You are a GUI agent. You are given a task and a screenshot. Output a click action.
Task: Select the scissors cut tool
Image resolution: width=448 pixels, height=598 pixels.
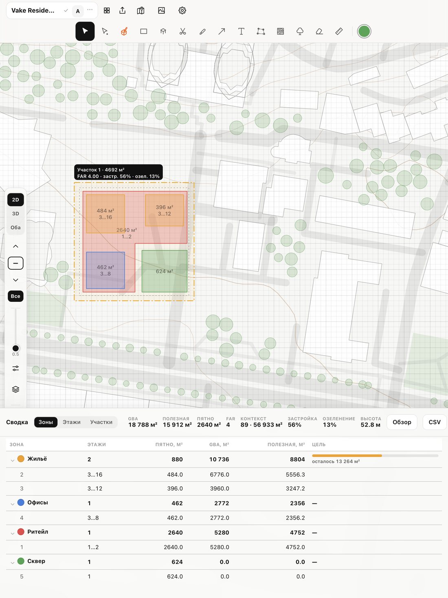coord(182,31)
